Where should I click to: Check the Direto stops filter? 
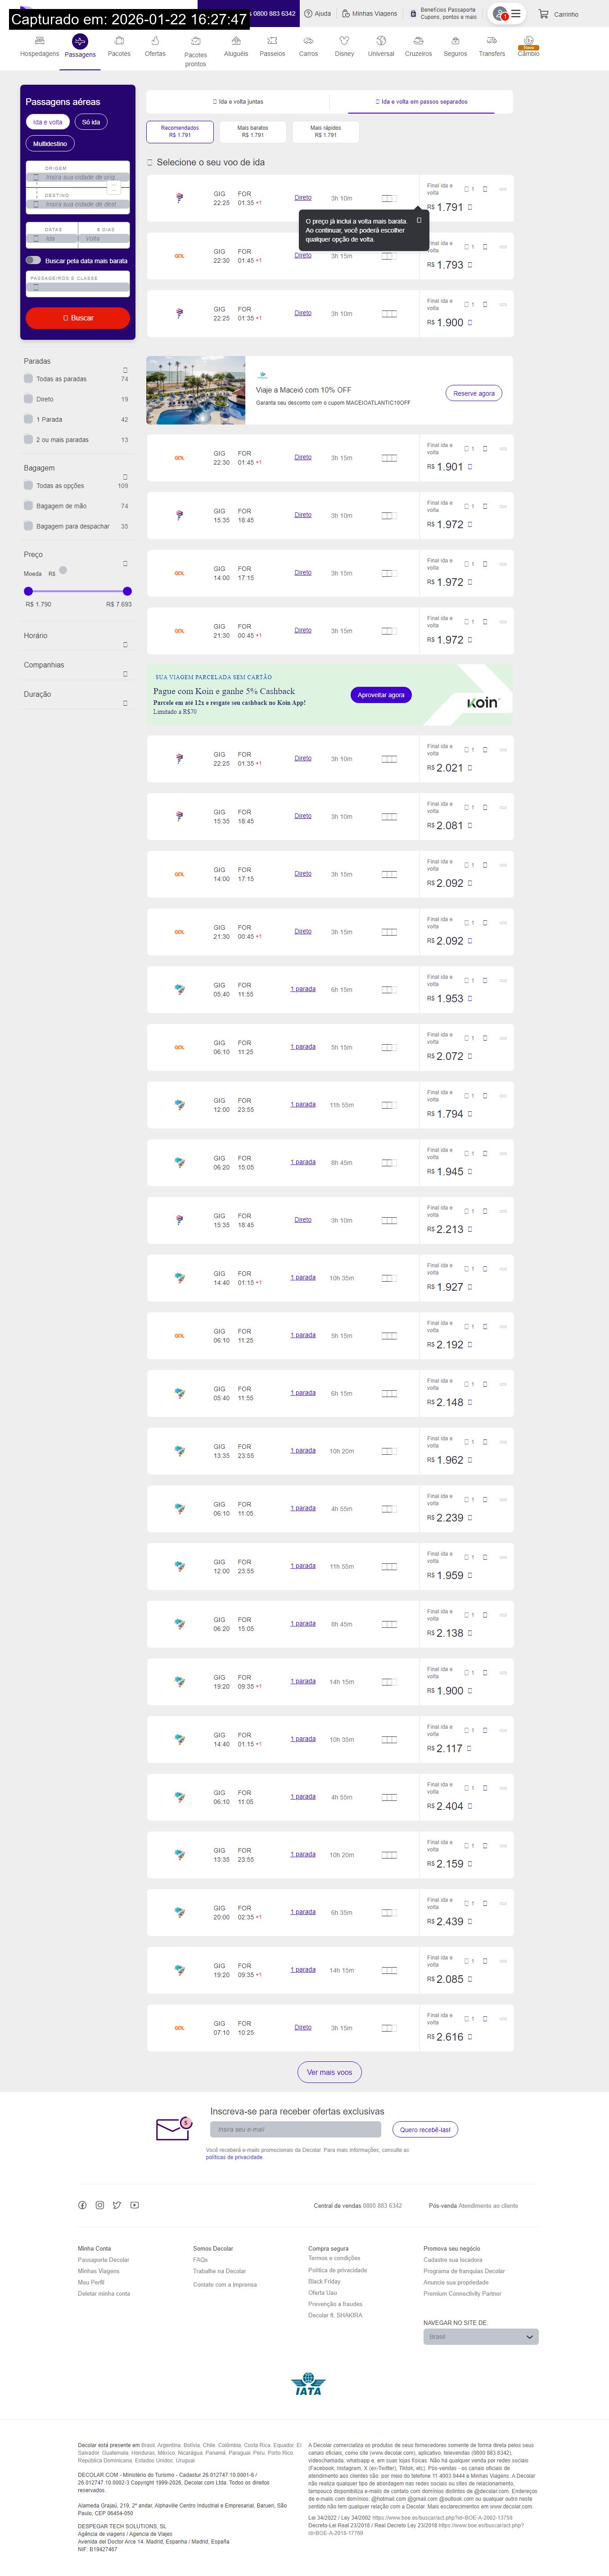(28, 399)
